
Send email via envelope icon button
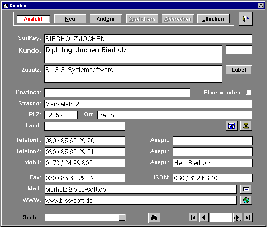pos(246,189)
